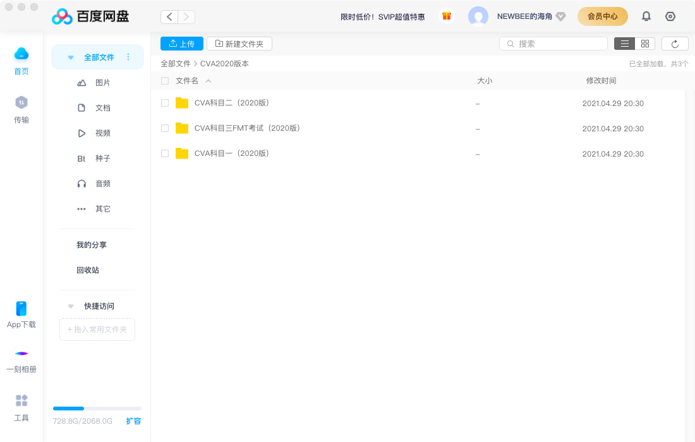Viewport: 695px width, 442px height.
Task: Open the notification bell icon
Action: click(x=646, y=16)
